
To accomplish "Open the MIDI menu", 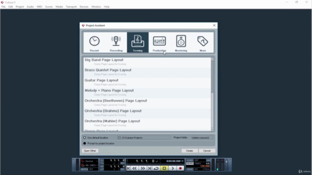I will tap(39, 7).
